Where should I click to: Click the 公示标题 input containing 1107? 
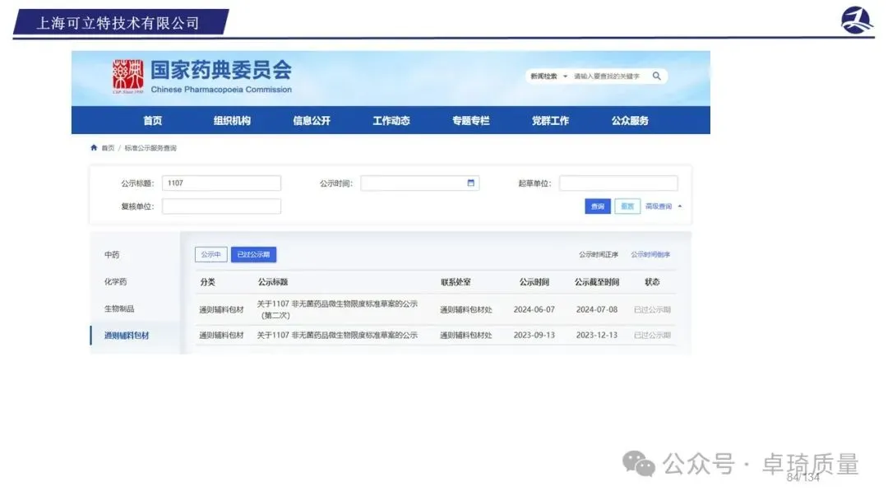coord(221,183)
